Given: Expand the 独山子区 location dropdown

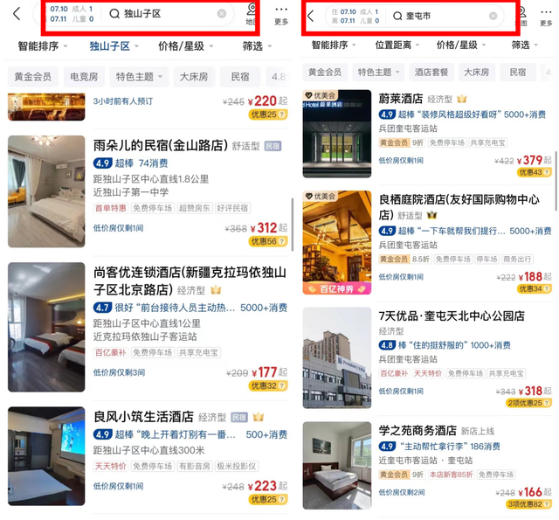Looking at the screenshot, I should point(114,46).
